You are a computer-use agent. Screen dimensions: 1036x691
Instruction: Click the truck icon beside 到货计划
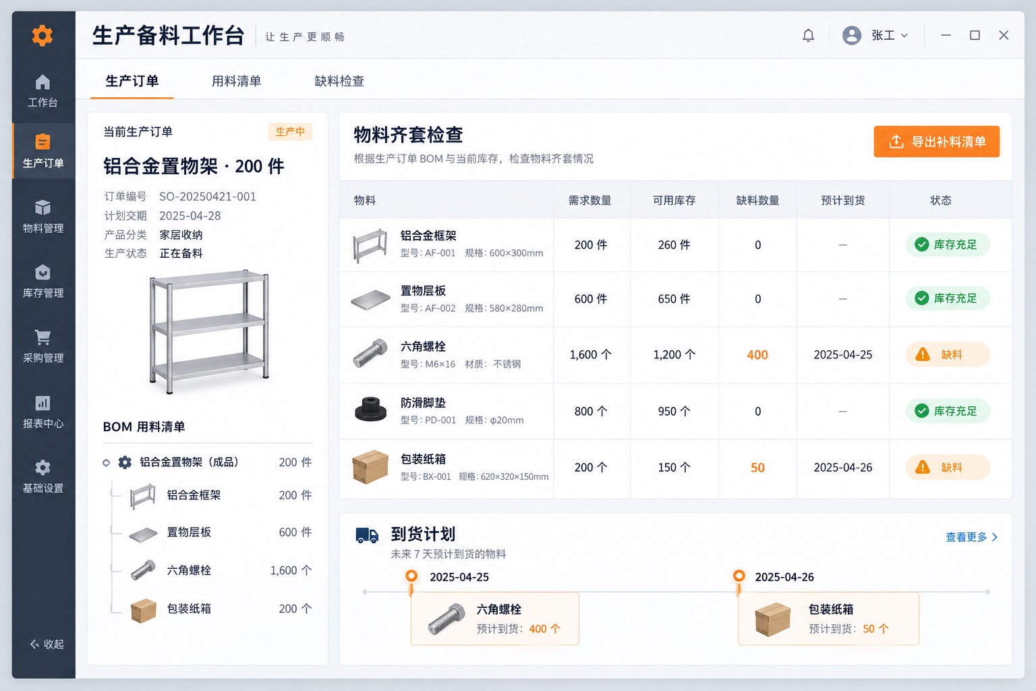[367, 535]
